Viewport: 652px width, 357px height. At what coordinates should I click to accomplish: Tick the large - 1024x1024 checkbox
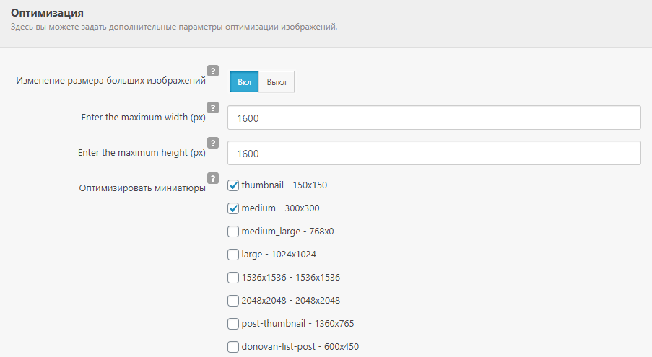[233, 255]
